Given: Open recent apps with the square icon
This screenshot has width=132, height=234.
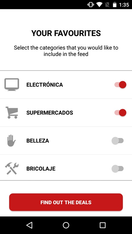Looking at the screenshot, I should coord(102,225).
